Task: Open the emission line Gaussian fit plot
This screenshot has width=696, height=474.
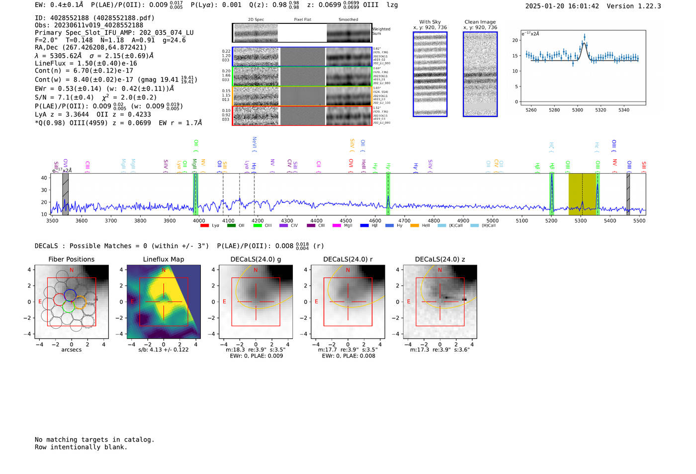Action: (x=583, y=68)
